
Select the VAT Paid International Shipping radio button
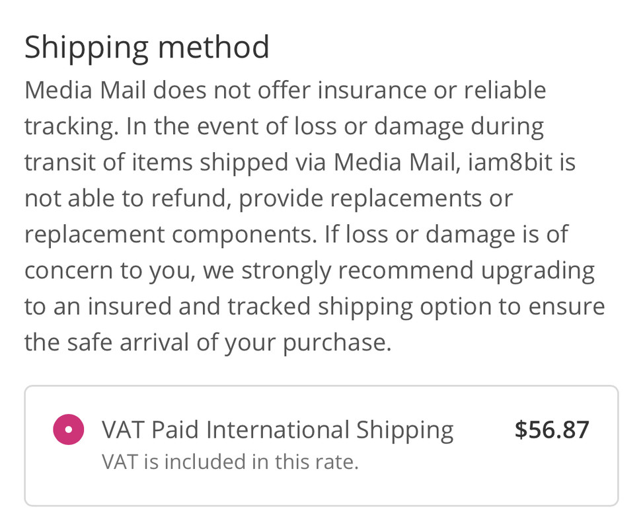[x=69, y=429]
